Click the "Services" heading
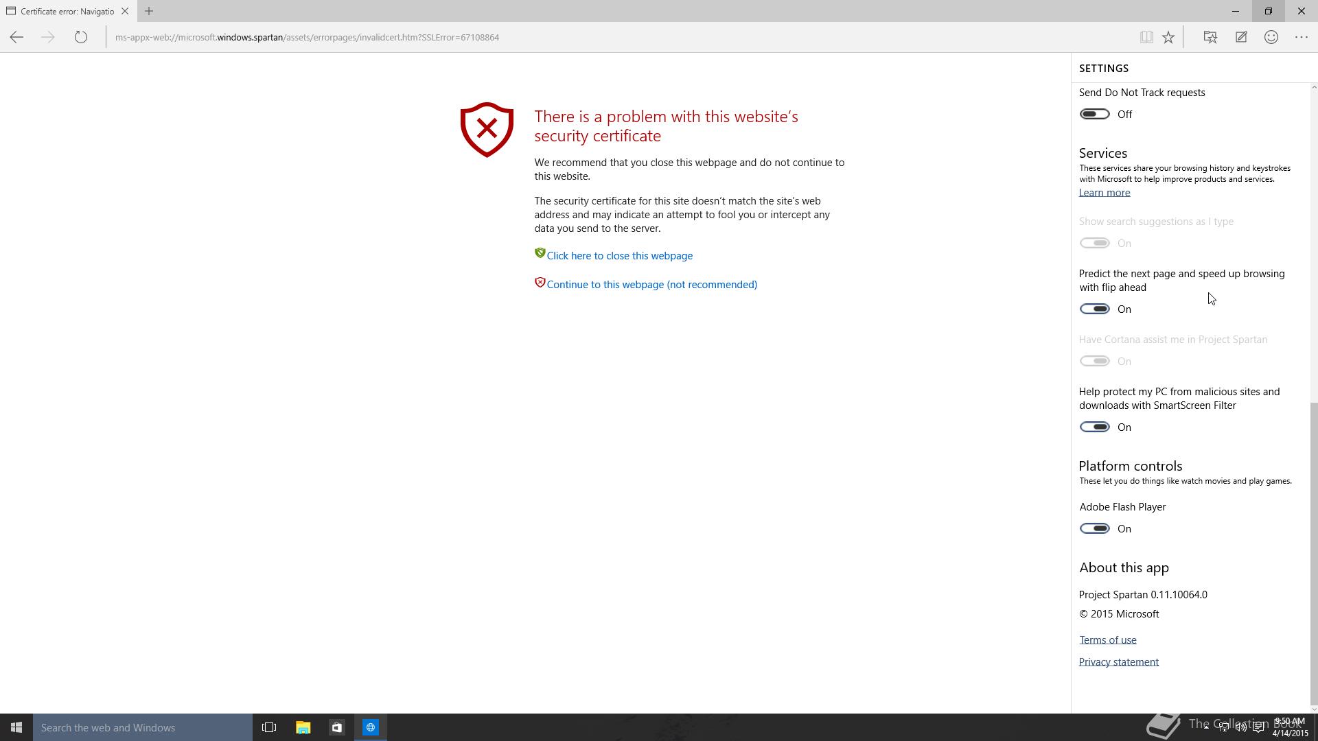This screenshot has width=1318, height=741. (x=1103, y=153)
